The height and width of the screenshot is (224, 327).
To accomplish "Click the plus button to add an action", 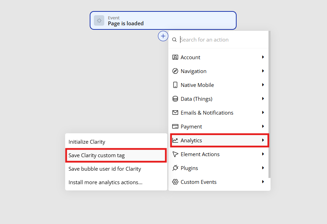I will (163, 36).
